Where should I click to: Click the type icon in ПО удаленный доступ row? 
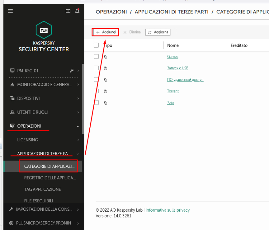(x=105, y=79)
